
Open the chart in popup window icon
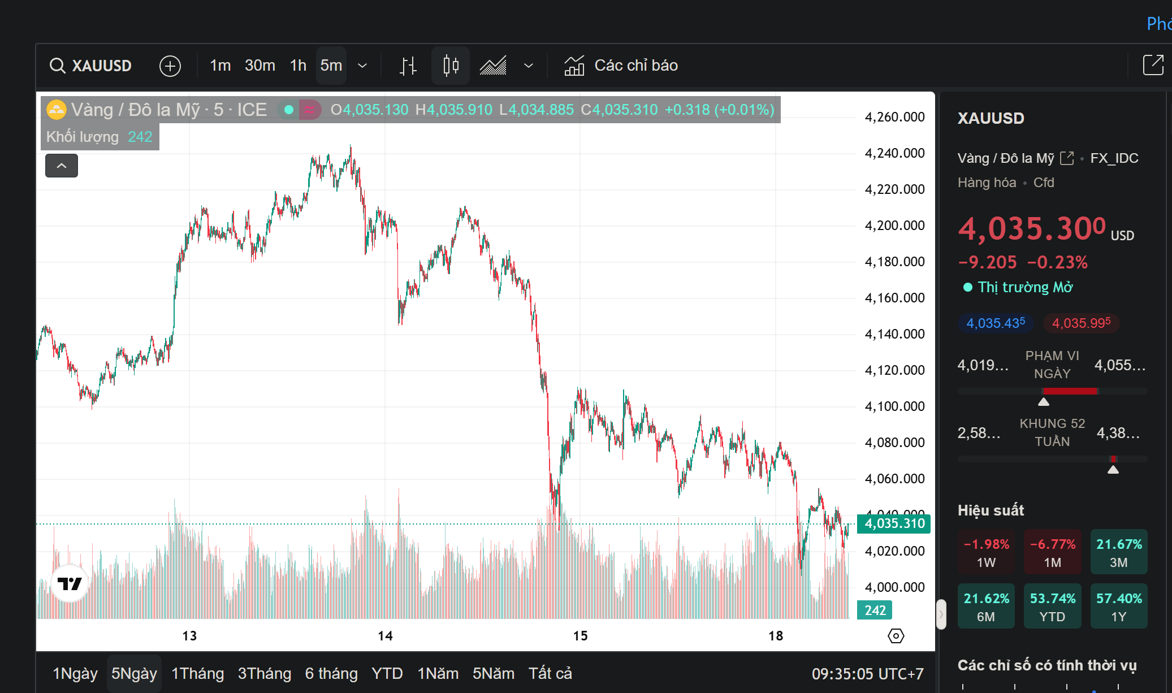1153,65
